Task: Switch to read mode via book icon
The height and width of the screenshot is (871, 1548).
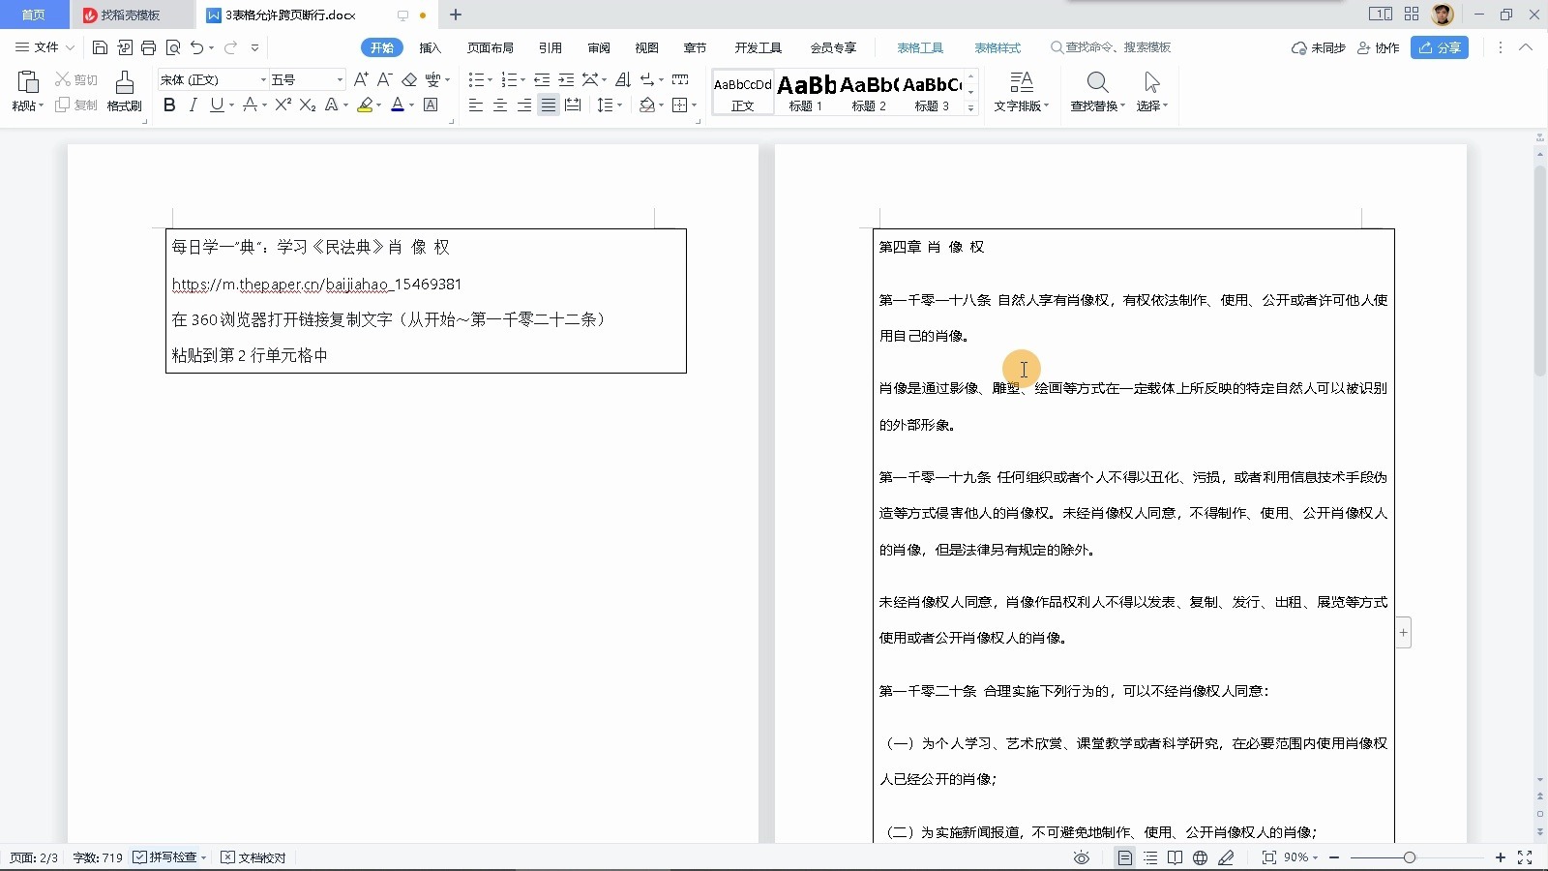Action: [1174, 857]
